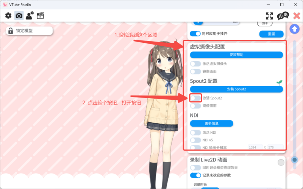Click the 安装帮助 button
The image size is (303, 189).
click(236, 55)
